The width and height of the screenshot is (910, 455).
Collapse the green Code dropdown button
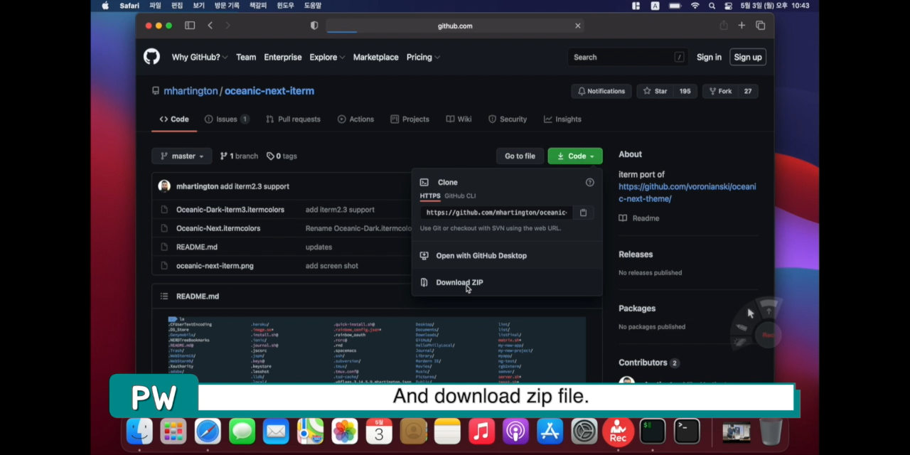pyautogui.click(x=575, y=156)
